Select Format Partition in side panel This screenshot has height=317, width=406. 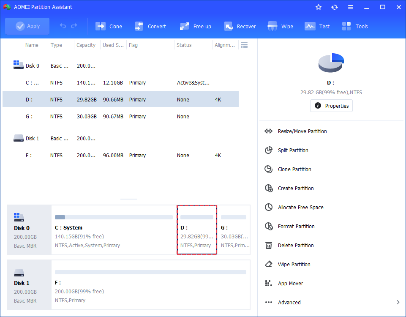pos(296,227)
